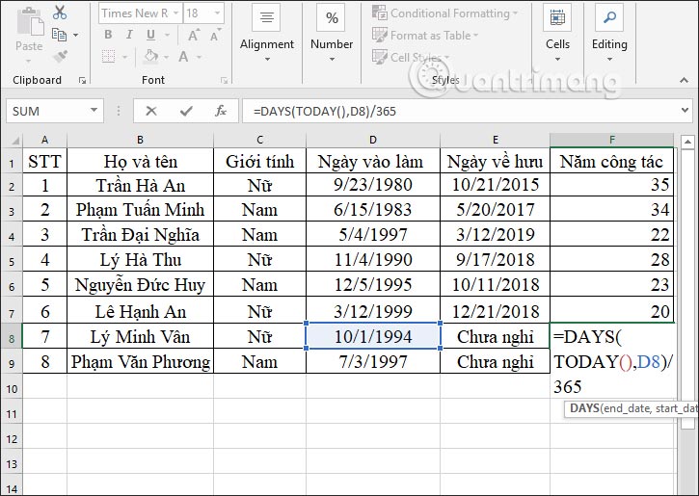
Task: Cancel formula entry with X button
Action: point(151,111)
